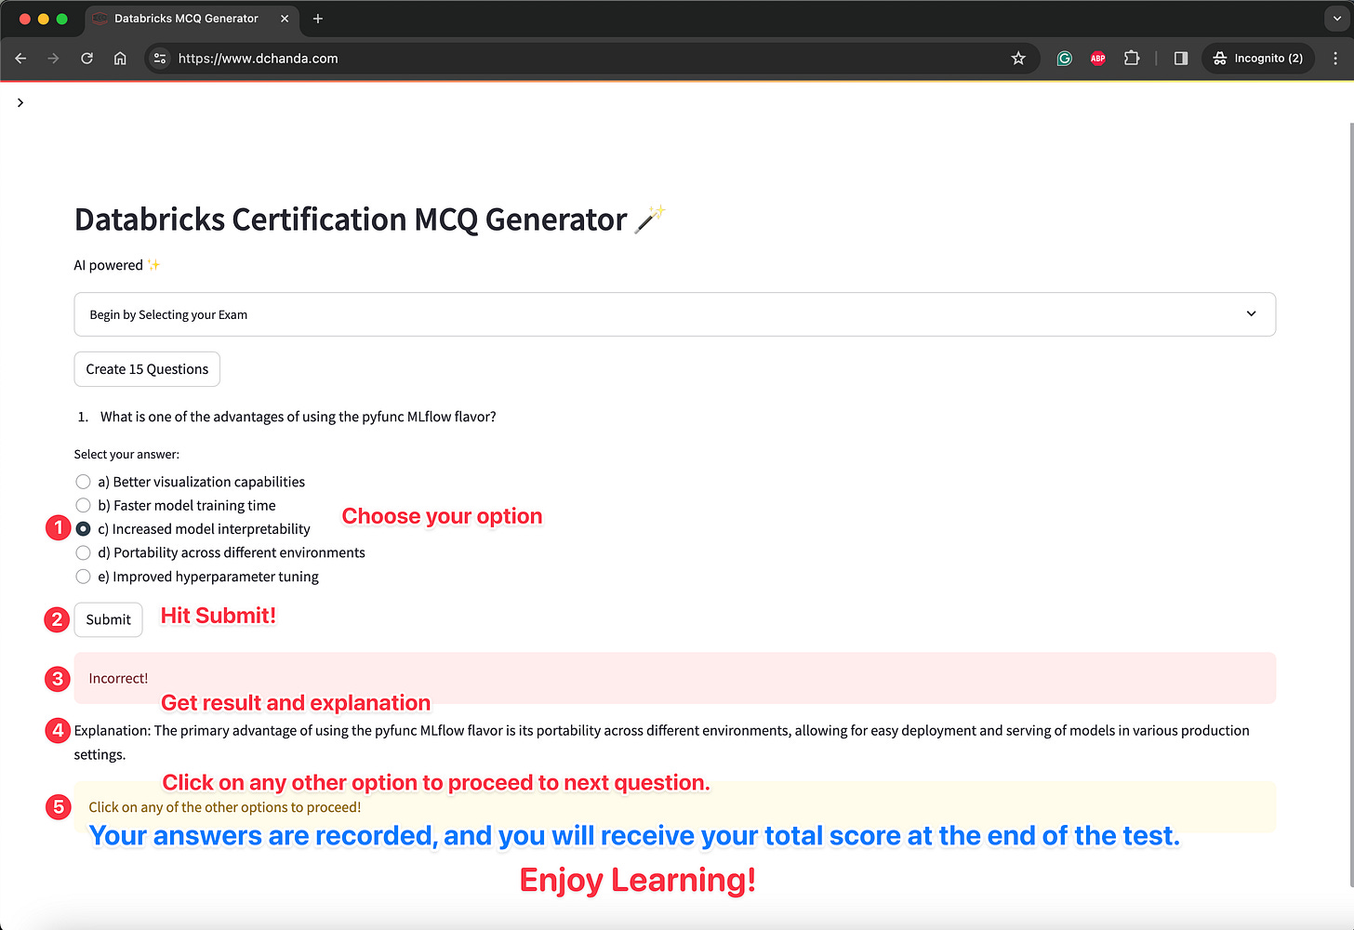
Task: Open the browser home page
Action: [x=120, y=58]
